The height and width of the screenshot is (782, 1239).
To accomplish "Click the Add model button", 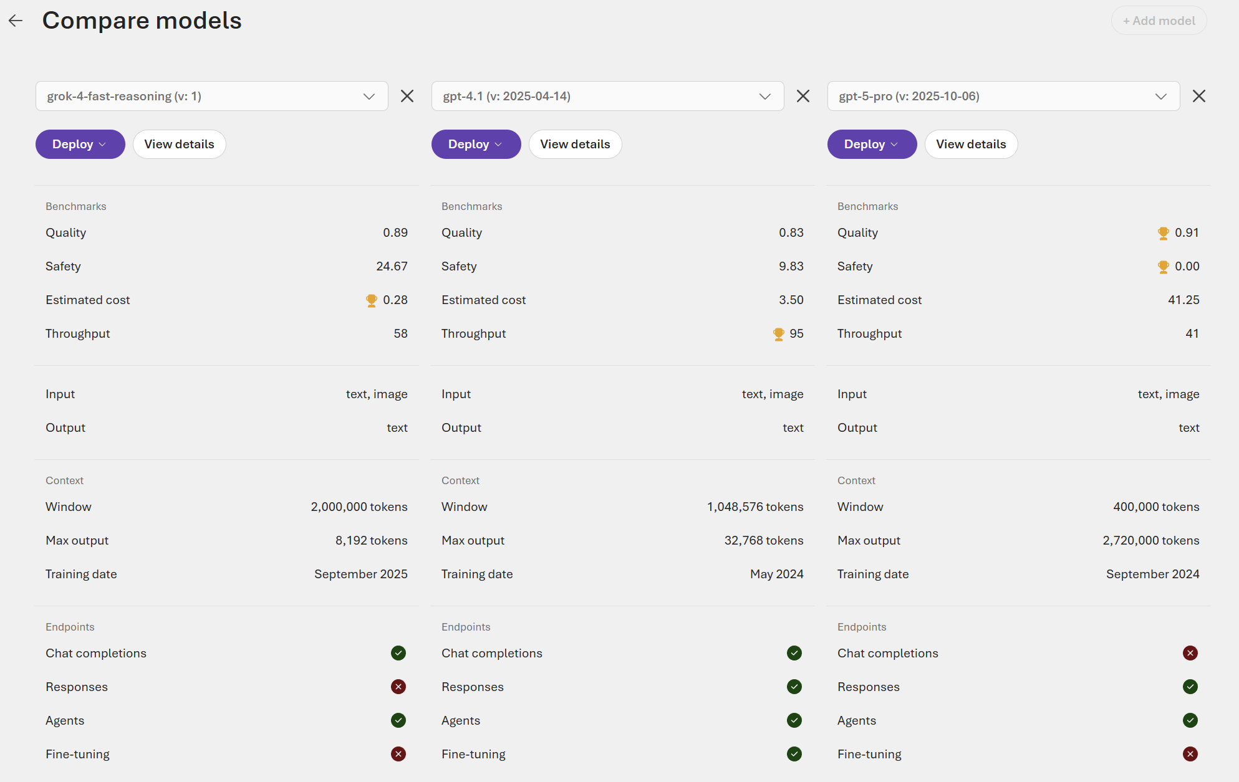I will [x=1158, y=20].
